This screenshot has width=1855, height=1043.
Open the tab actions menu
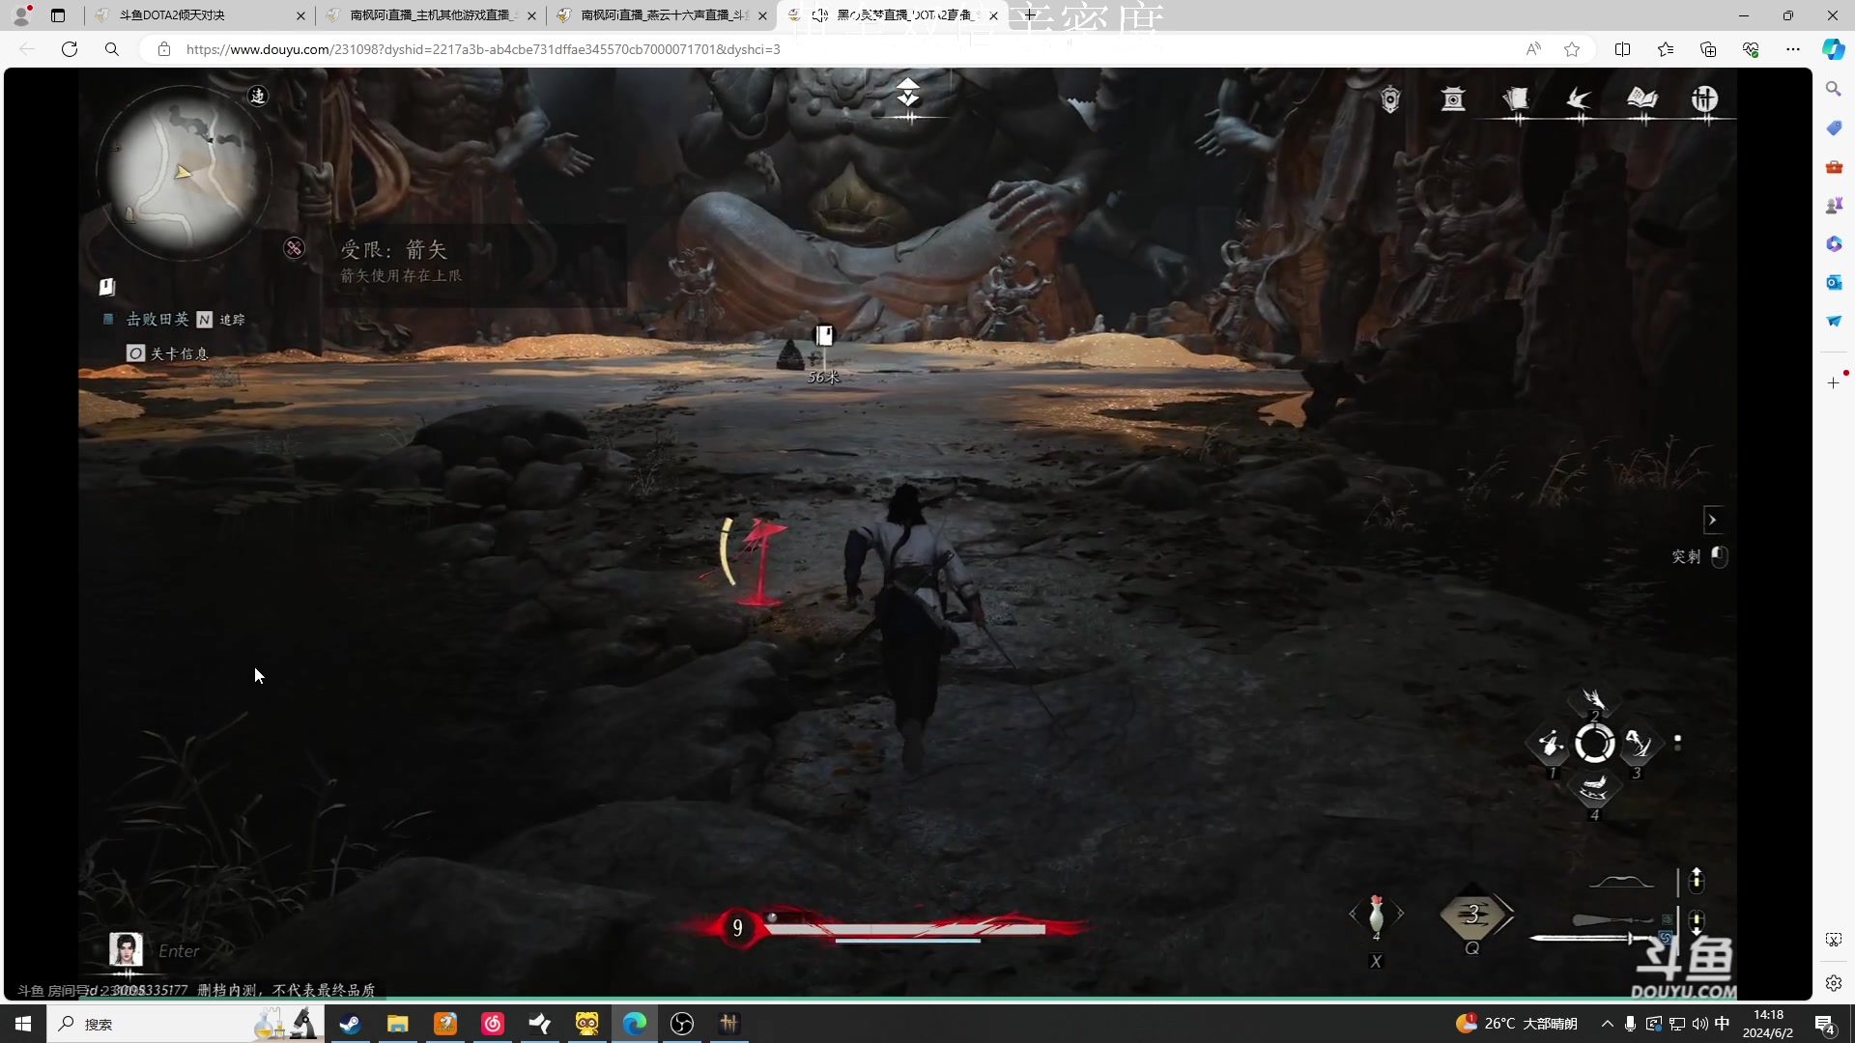tap(58, 15)
